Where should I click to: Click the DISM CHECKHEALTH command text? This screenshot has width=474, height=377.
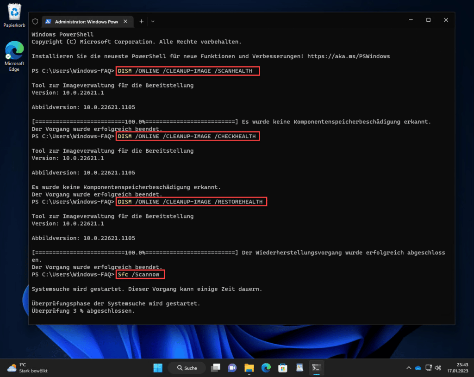point(187,136)
